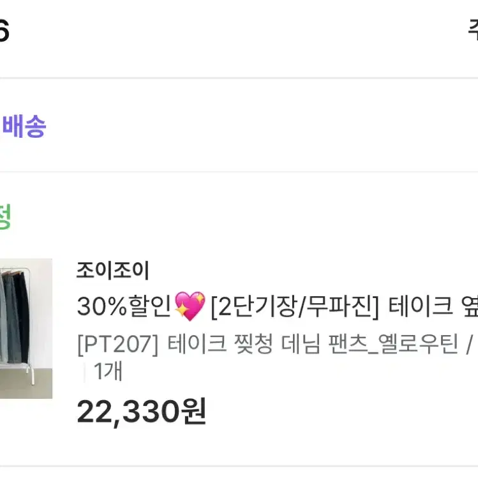
Task: Tap 데님 팬츠 in the option line
Action: point(324,344)
